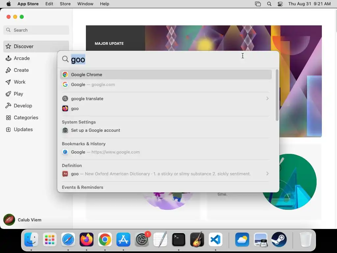The height and width of the screenshot is (253, 337).
Task: Open the Window menu
Action: 85,4
